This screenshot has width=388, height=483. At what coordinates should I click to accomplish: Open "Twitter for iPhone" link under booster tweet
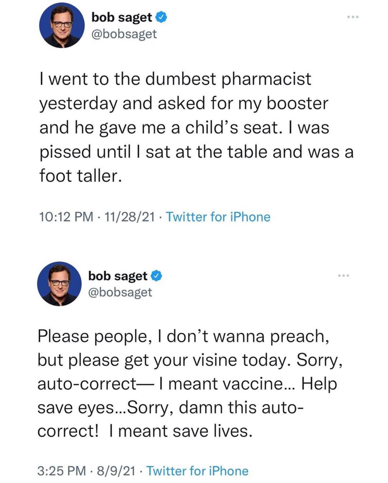[x=218, y=217]
